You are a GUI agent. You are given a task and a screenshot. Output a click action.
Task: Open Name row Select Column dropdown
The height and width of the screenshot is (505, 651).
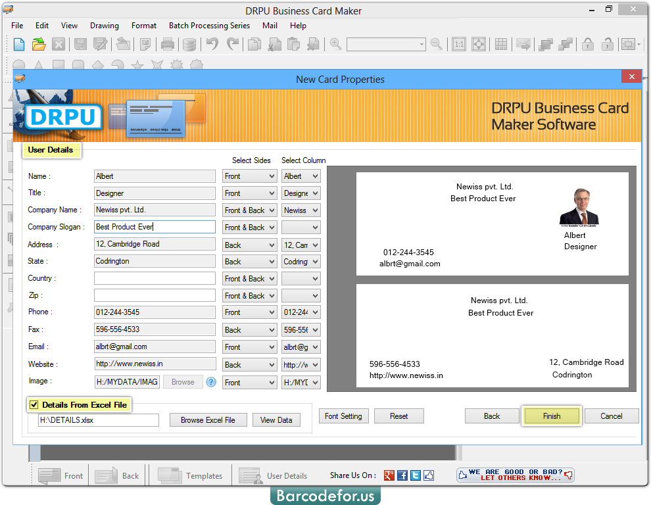[x=301, y=176]
